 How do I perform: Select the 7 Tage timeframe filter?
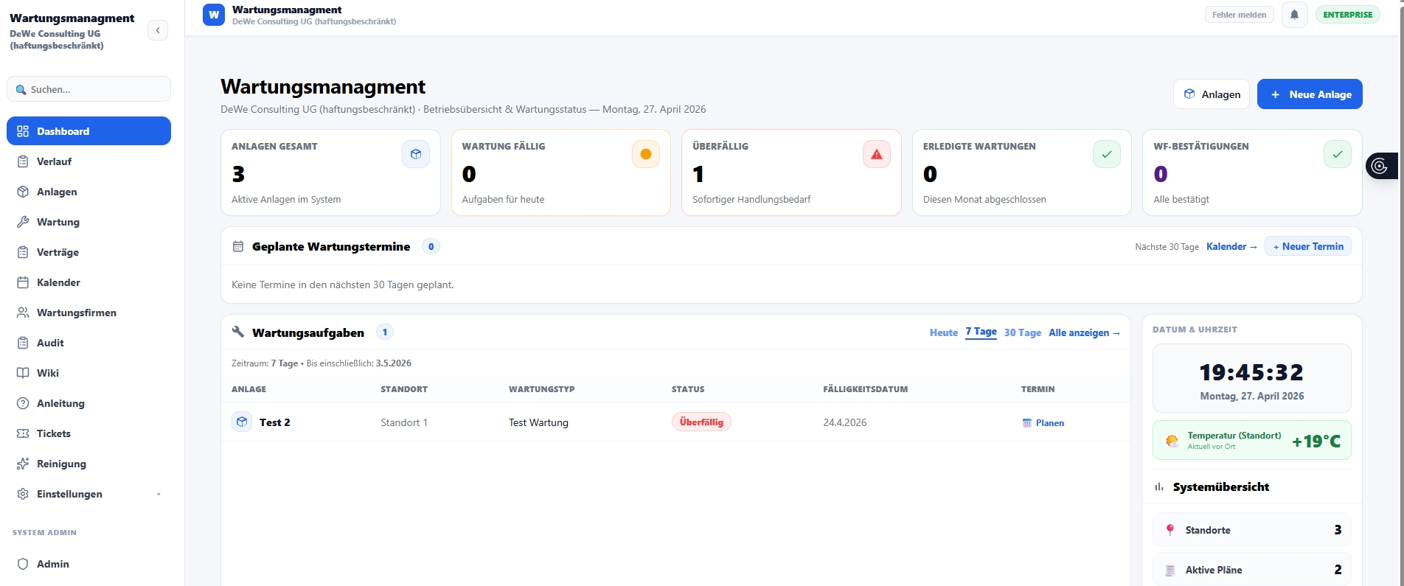point(981,332)
